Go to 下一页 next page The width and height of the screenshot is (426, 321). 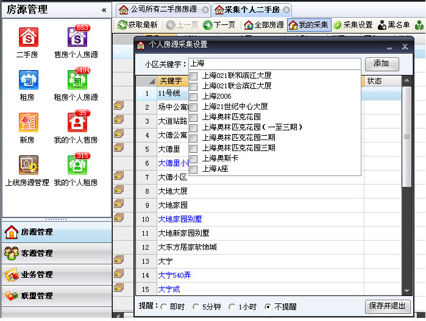(x=219, y=25)
